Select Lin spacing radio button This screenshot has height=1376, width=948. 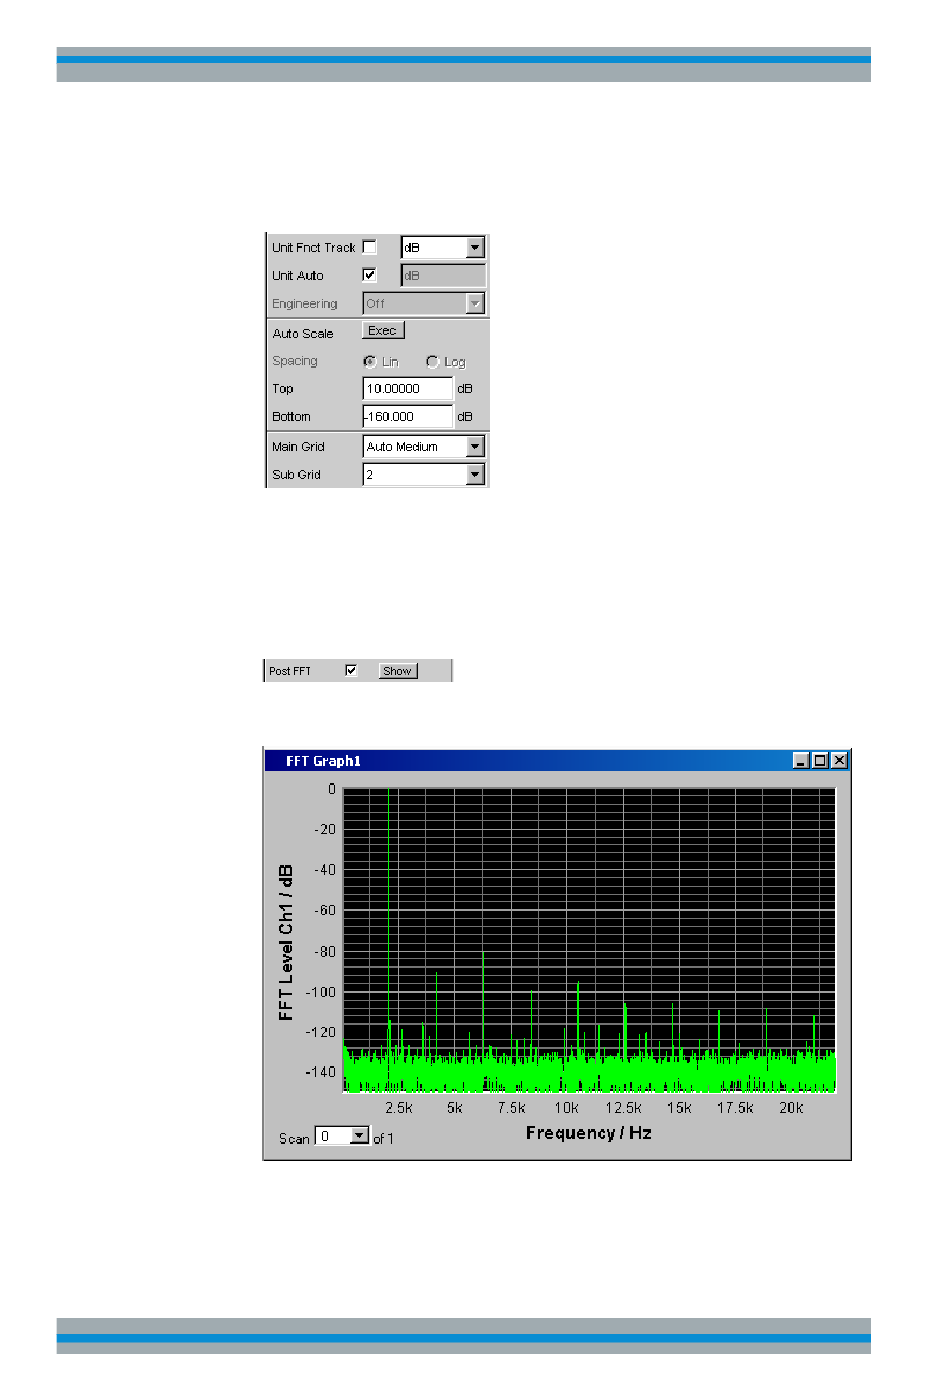370,362
